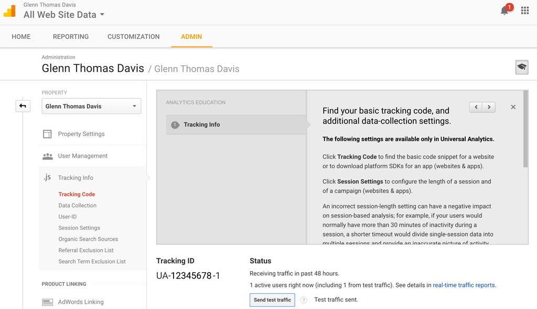Click the 'Receiving traffic in past 48 hours.' status

click(295, 273)
